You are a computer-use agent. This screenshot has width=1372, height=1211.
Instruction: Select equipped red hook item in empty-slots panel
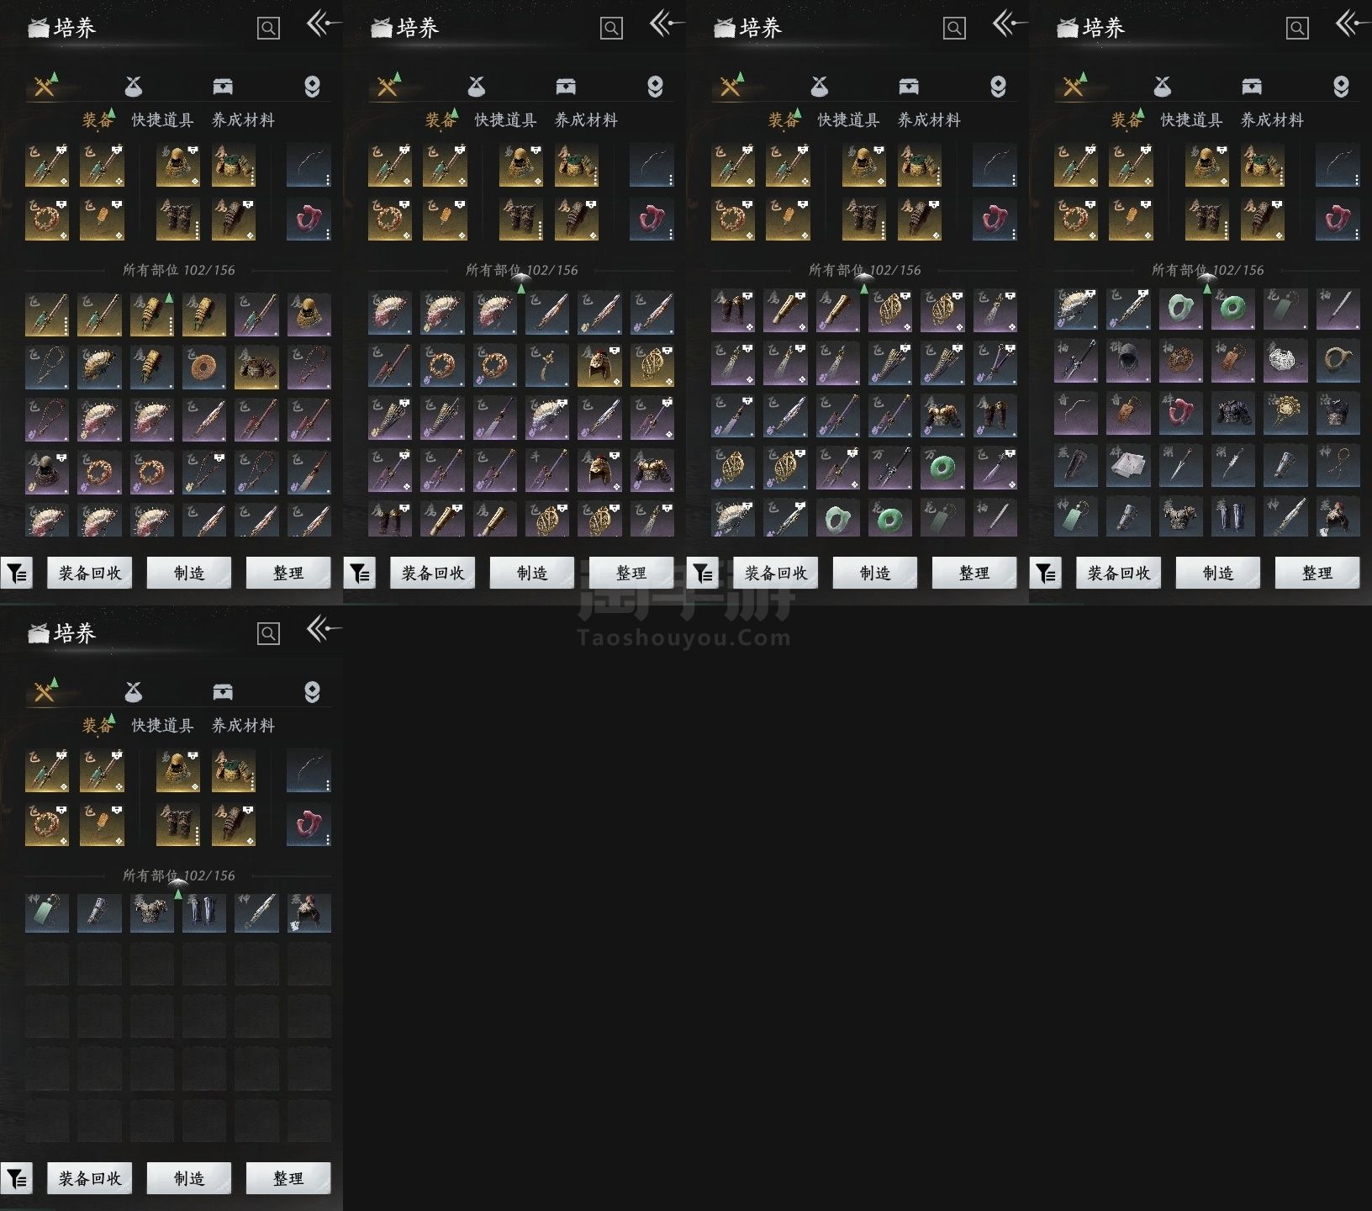coord(309,825)
